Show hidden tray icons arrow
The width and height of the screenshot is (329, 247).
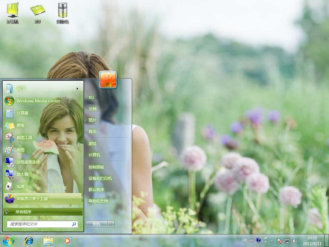271,241
